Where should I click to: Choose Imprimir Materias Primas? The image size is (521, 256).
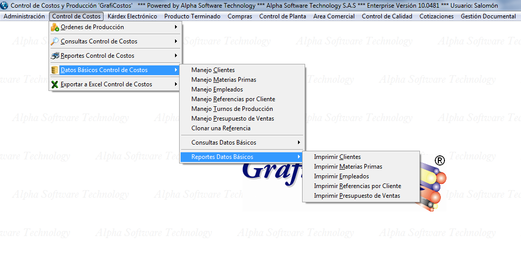(x=348, y=167)
